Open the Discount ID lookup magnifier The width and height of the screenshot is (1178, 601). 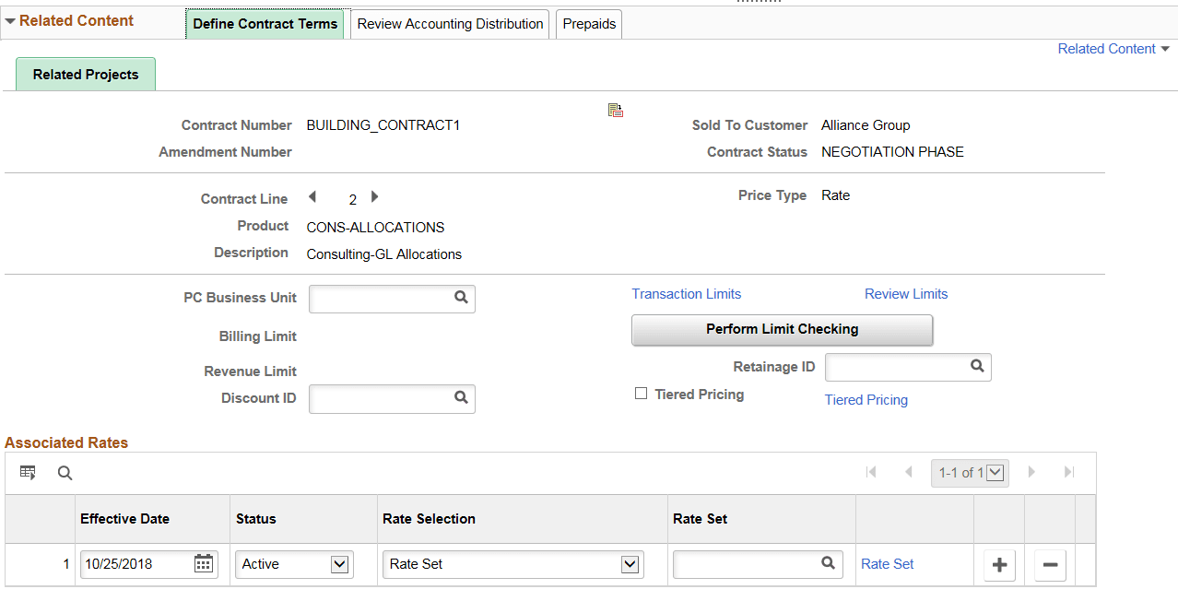461,398
